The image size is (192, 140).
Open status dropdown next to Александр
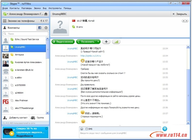(8, 14)
